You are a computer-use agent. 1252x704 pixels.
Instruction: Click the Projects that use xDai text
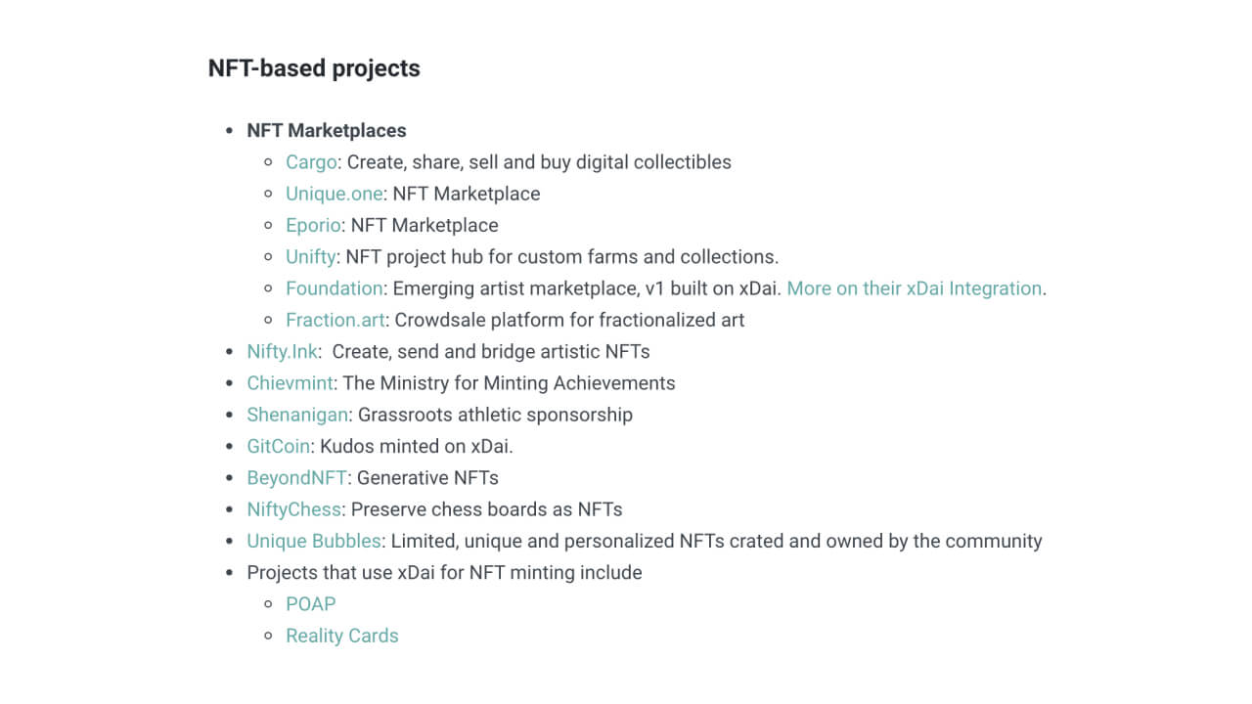tap(444, 572)
